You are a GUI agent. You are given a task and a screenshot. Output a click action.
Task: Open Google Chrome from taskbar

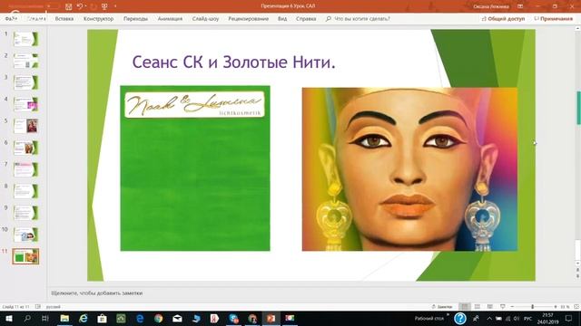click(159, 318)
